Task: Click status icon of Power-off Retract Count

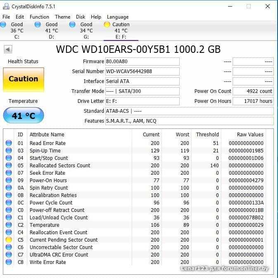Action: point(9,210)
